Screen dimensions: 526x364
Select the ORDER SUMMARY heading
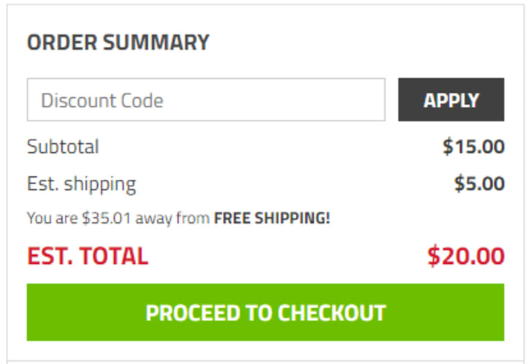(118, 42)
